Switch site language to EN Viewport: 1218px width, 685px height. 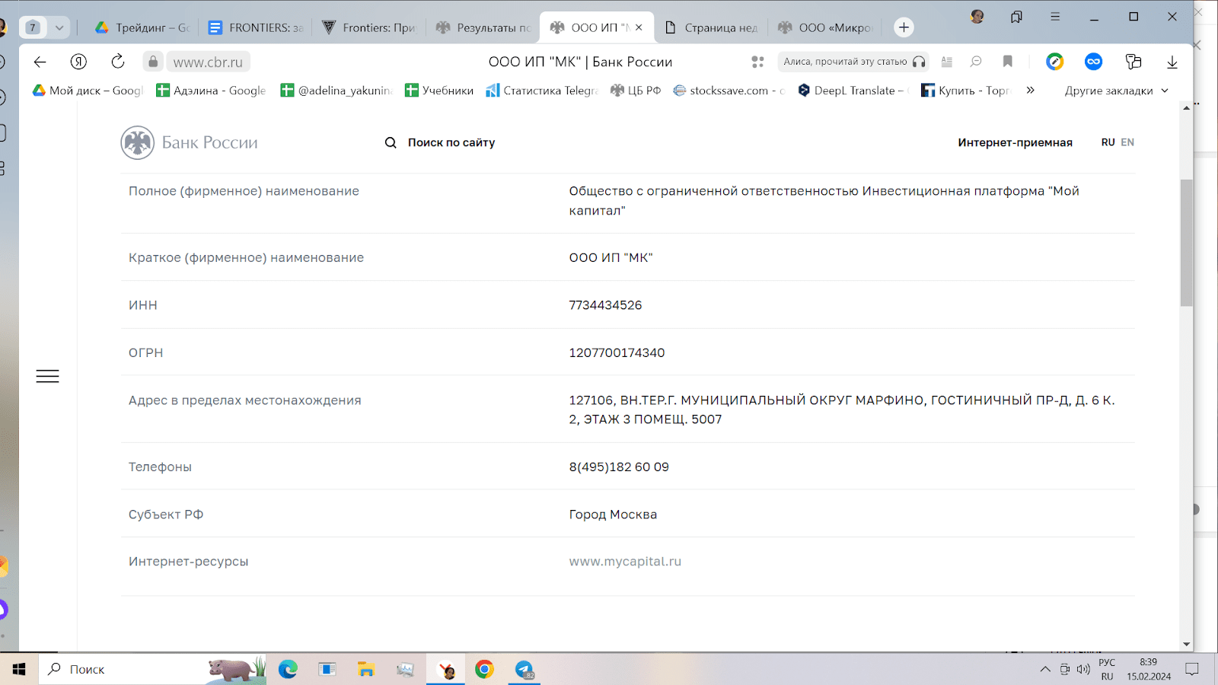pyautogui.click(x=1127, y=142)
